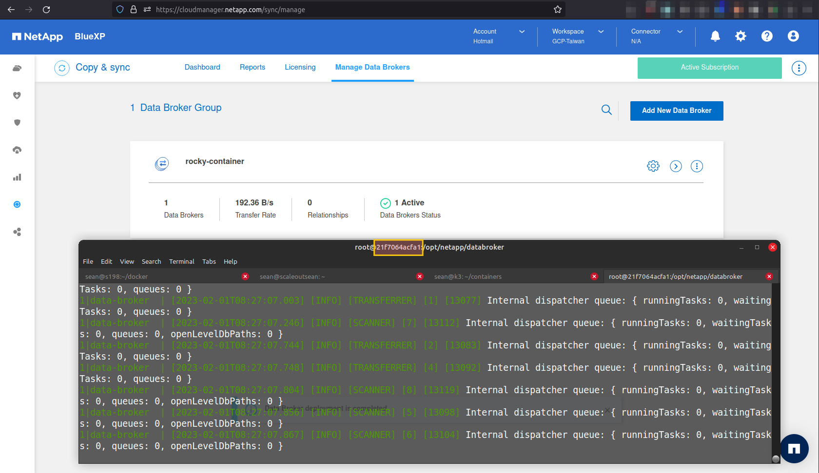Click the NetApp logo
Image resolution: width=819 pixels, height=473 pixels.
[x=38, y=36]
